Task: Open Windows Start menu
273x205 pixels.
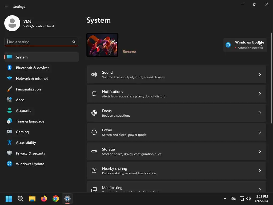Action: pos(9,199)
